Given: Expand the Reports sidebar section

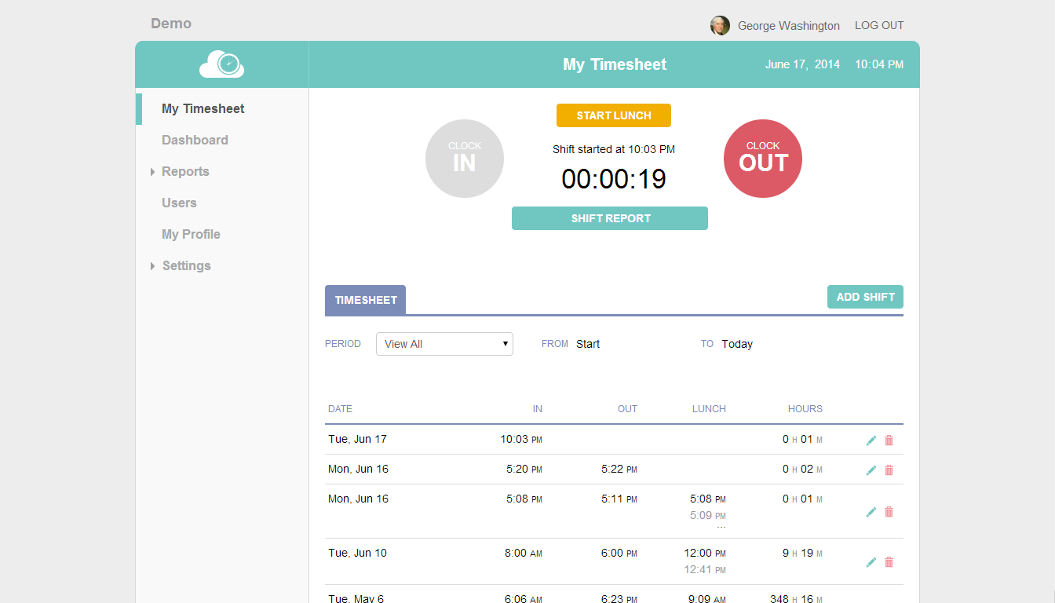Looking at the screenshot, I should pyautogui.click(x=185, y=171).
